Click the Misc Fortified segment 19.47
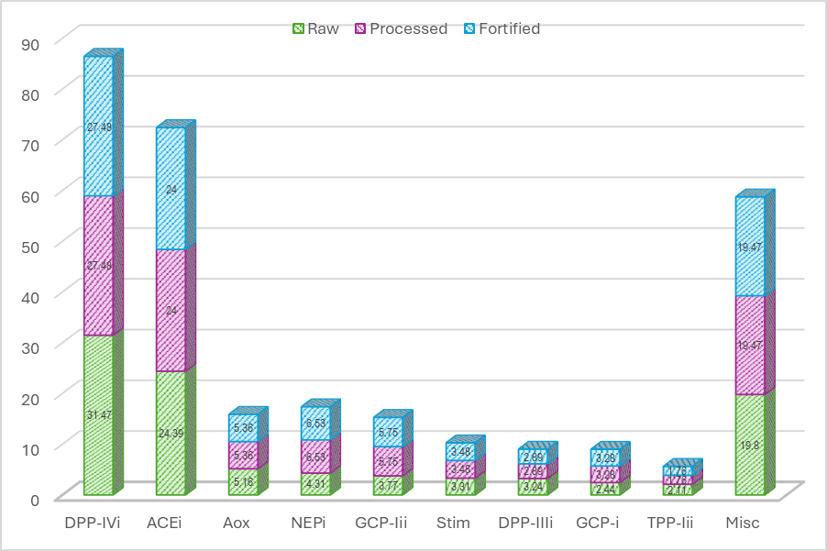827x551 pixels. click(x=749, y=247)
